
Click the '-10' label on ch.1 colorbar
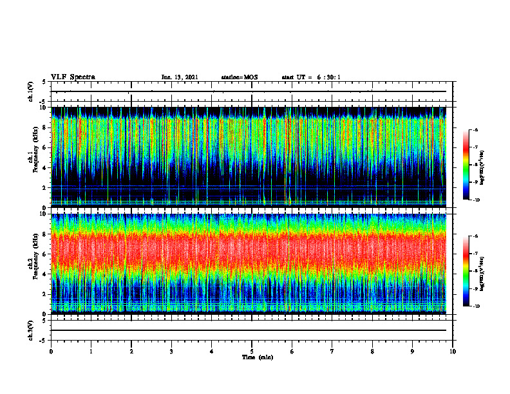tap(476, 200)
